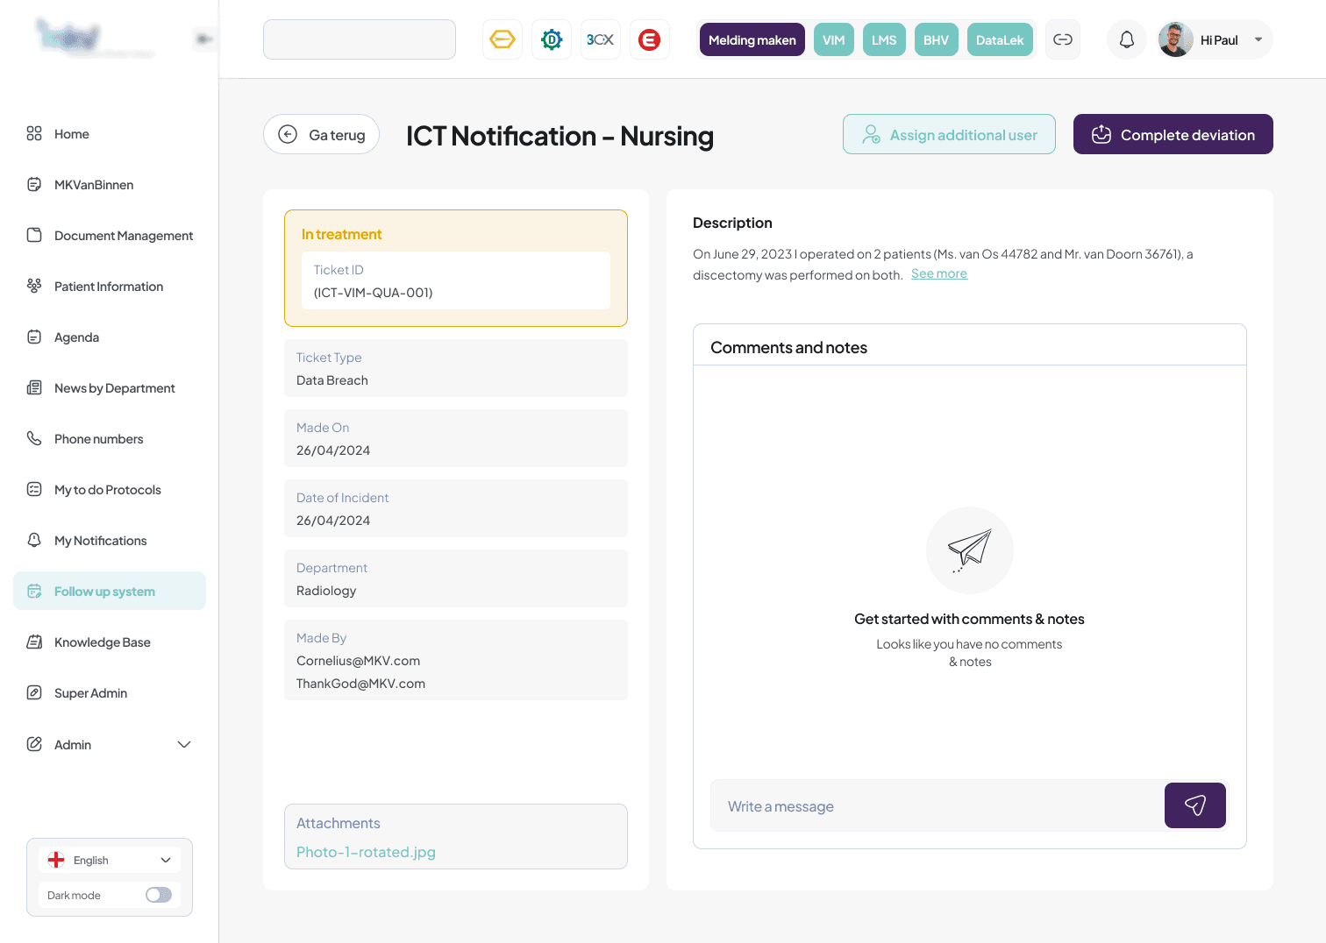Click the Complete deviation button
Image resolution: width=1326 pixels, height=943 pixels.
point(1173,134)
